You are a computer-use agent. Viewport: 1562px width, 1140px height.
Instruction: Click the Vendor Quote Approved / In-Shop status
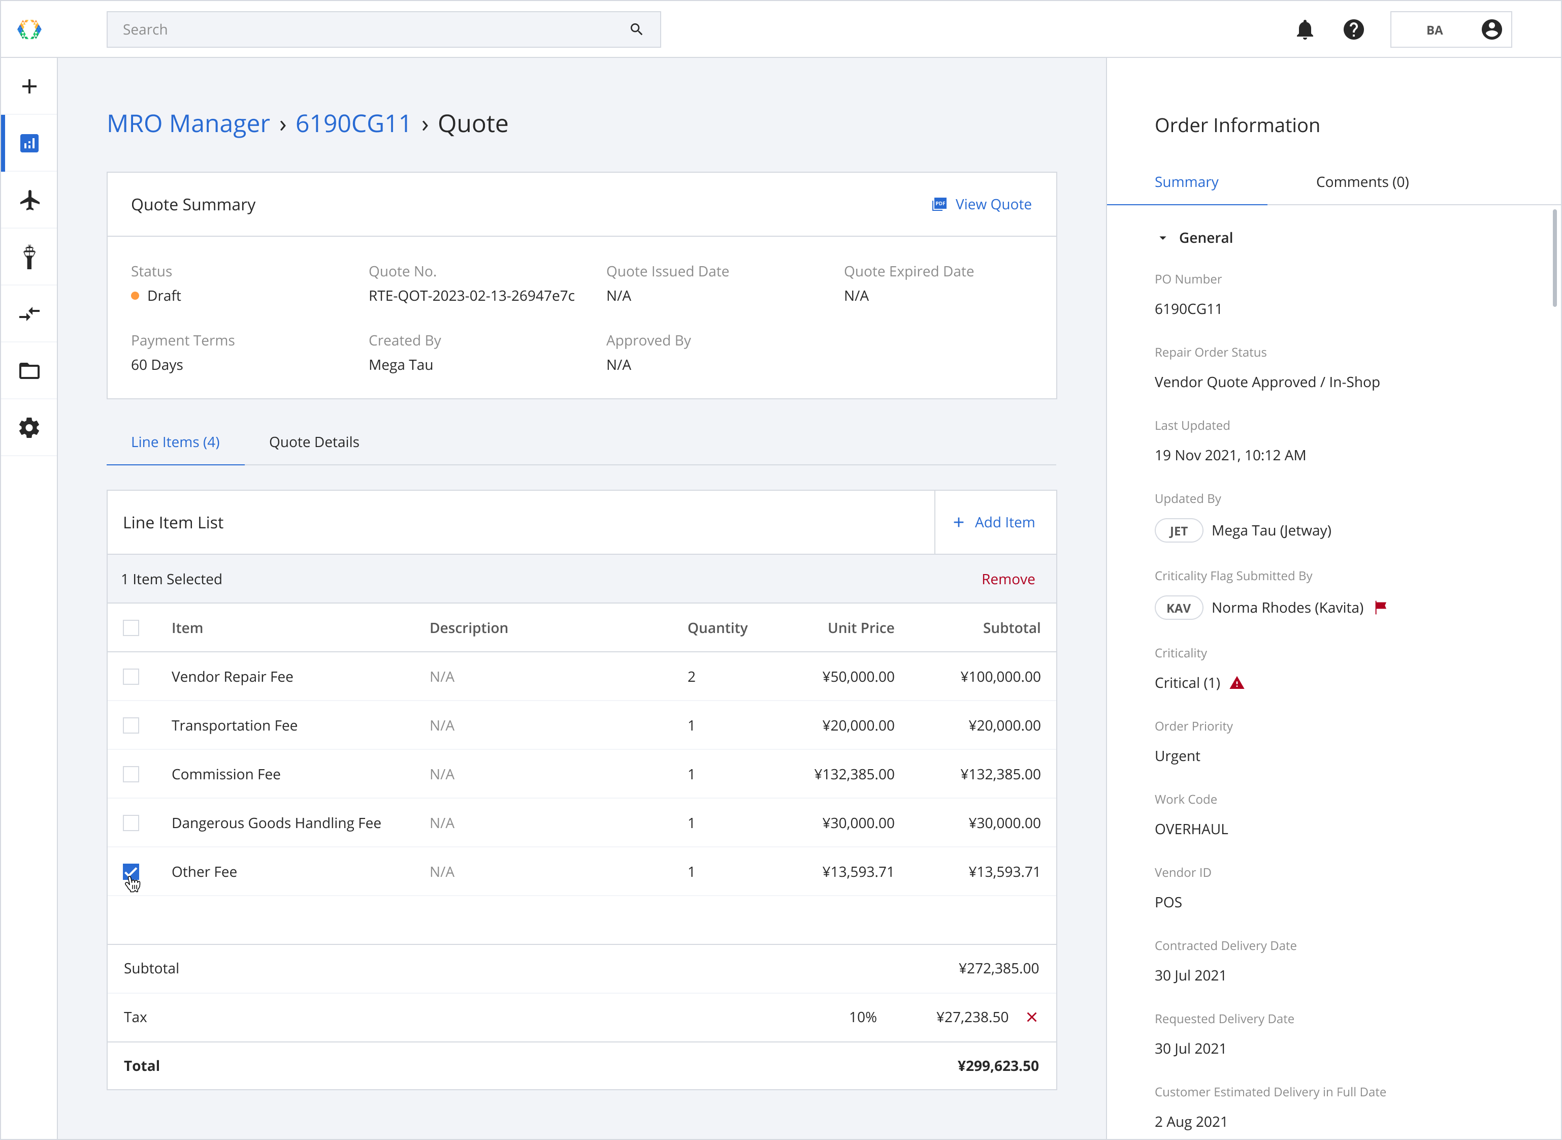click(1267, 383)
